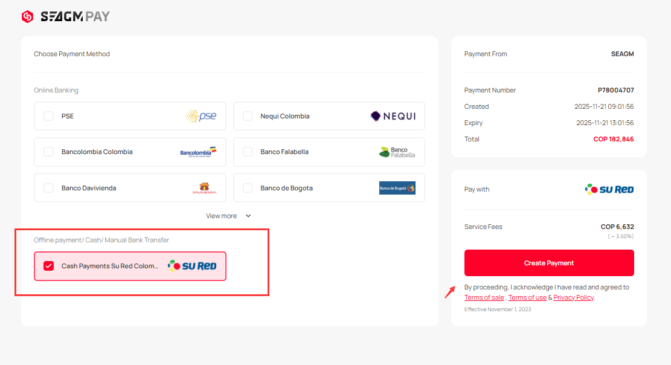
Task: Click the View more chevron arrow
Action: coord(248,216)
